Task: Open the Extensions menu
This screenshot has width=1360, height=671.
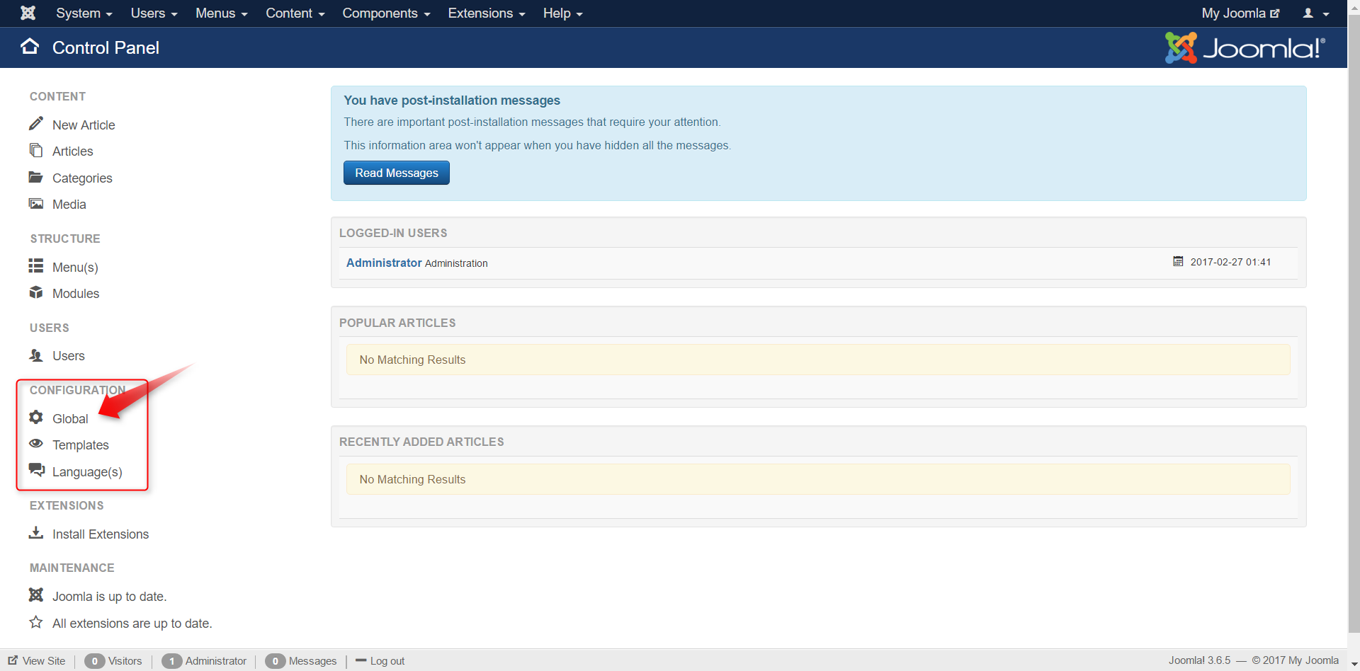Action: click(487, 13)
